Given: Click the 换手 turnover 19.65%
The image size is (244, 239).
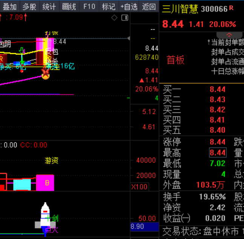Looking at the screenshot, I should pos(212,197).
